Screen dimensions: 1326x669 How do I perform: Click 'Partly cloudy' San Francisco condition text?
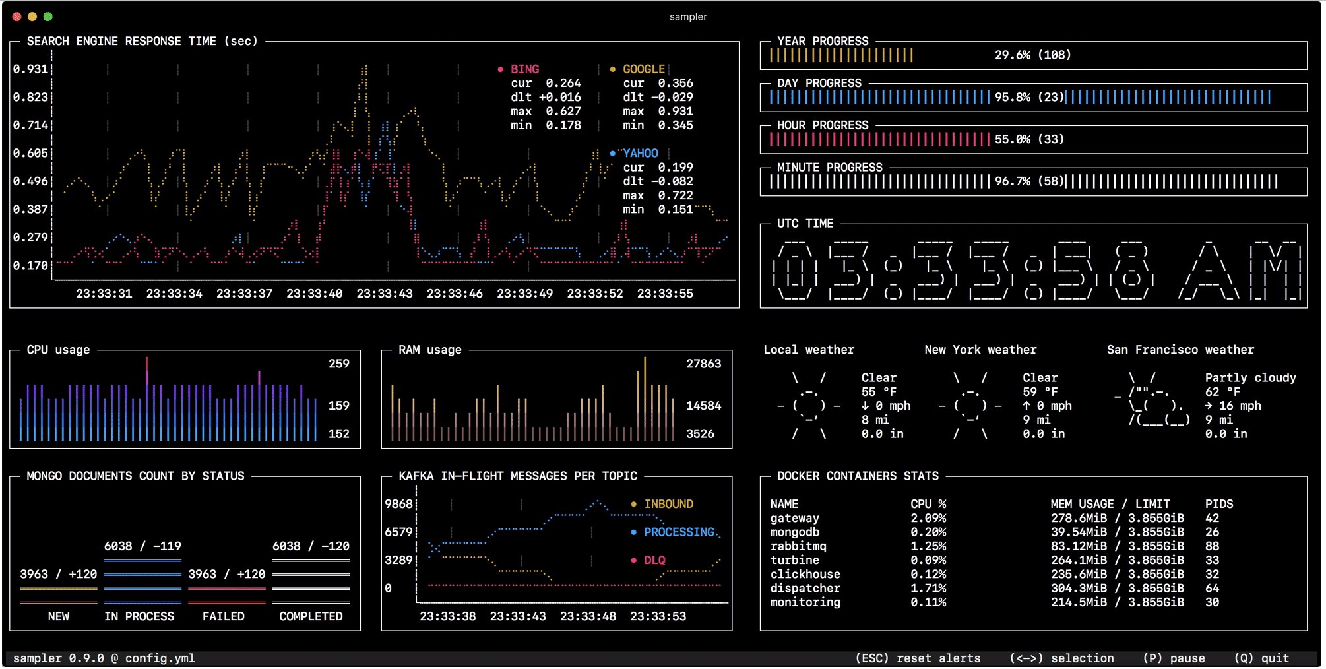[x=1251, y=378]
